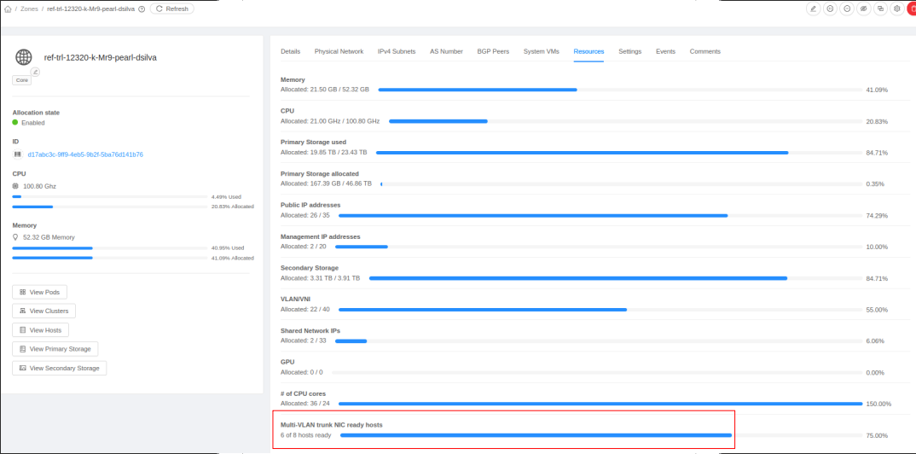Image resolution: width=916 pixels, height=454 pixels.
Task: Click the gear icon in the top toolbar
Action: [x=897, y=9]
